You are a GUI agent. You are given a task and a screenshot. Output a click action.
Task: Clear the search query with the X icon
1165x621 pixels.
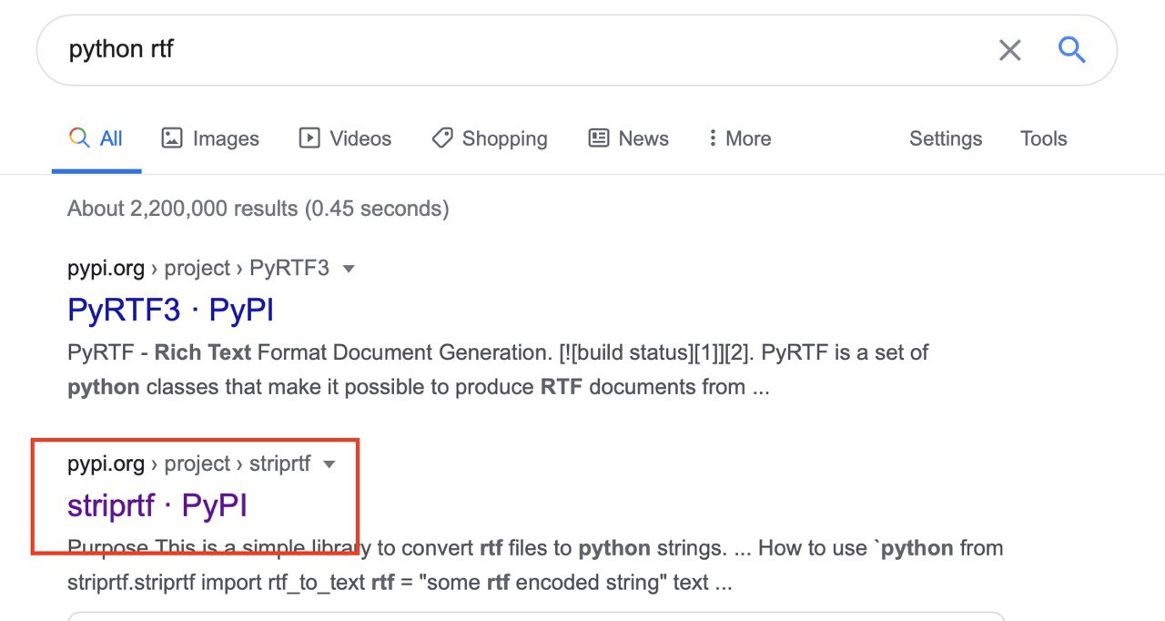tap(1009, 50)
